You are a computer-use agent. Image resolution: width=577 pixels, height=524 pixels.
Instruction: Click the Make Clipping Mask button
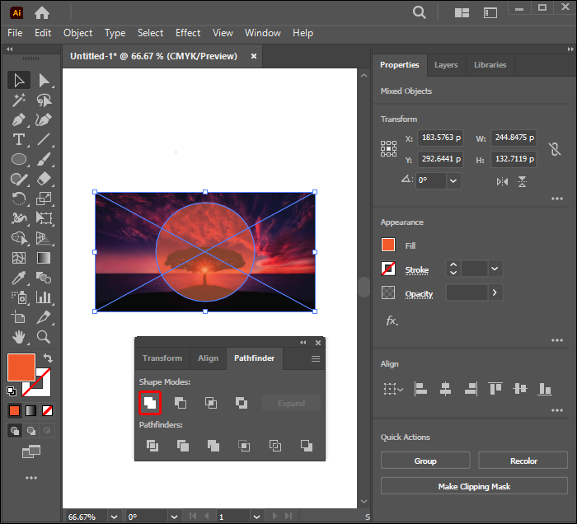474,487
